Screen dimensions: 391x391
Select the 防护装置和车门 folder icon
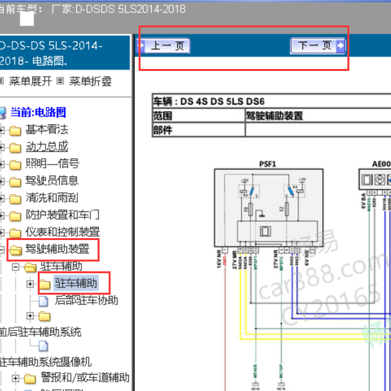click(15, 216)
